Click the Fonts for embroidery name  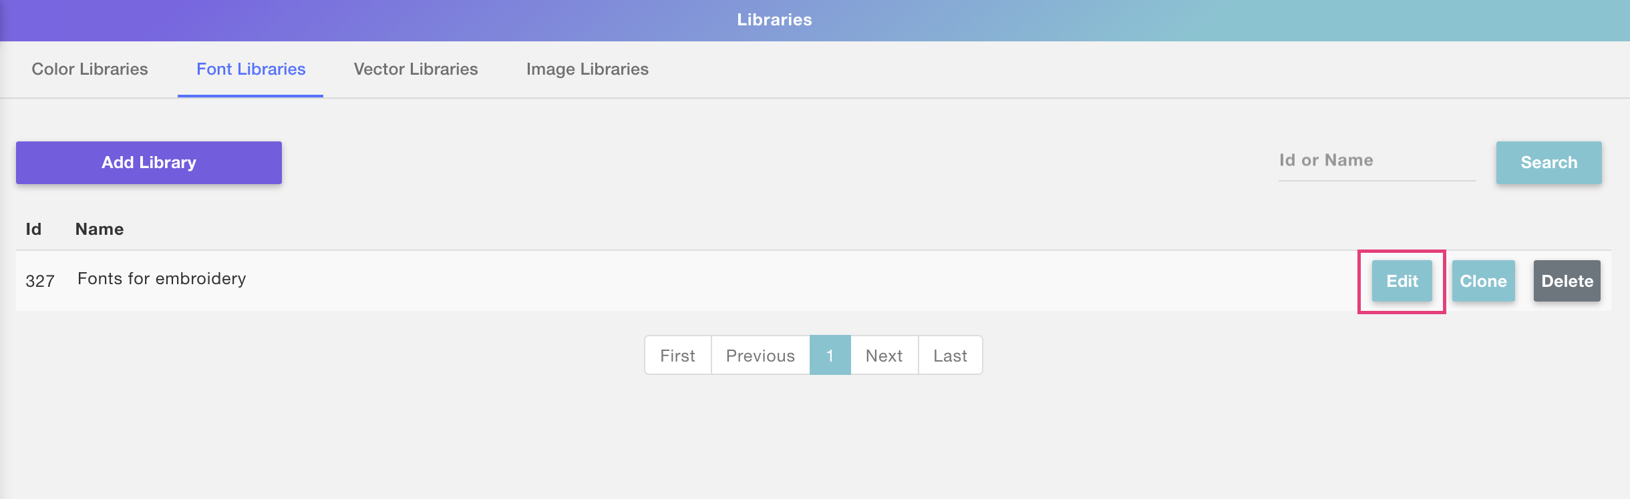[162, 279]
